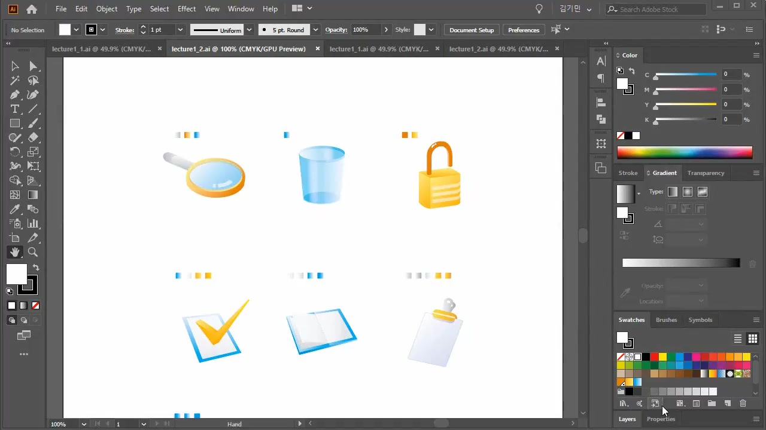Viewport: 766px width, 430px height.
Task: Switch swatches to thumbnail grid view
Action: point(752,339)
